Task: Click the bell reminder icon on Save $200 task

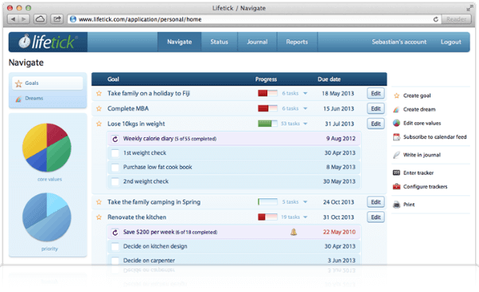Action: click(x=294, y=232)
